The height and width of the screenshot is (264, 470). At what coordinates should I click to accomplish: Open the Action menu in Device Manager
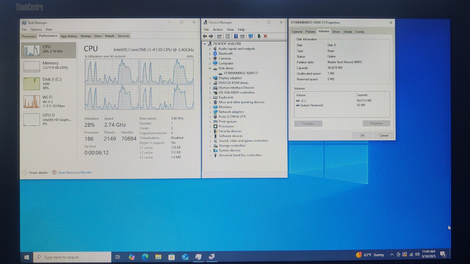click(x=217, y=29)
